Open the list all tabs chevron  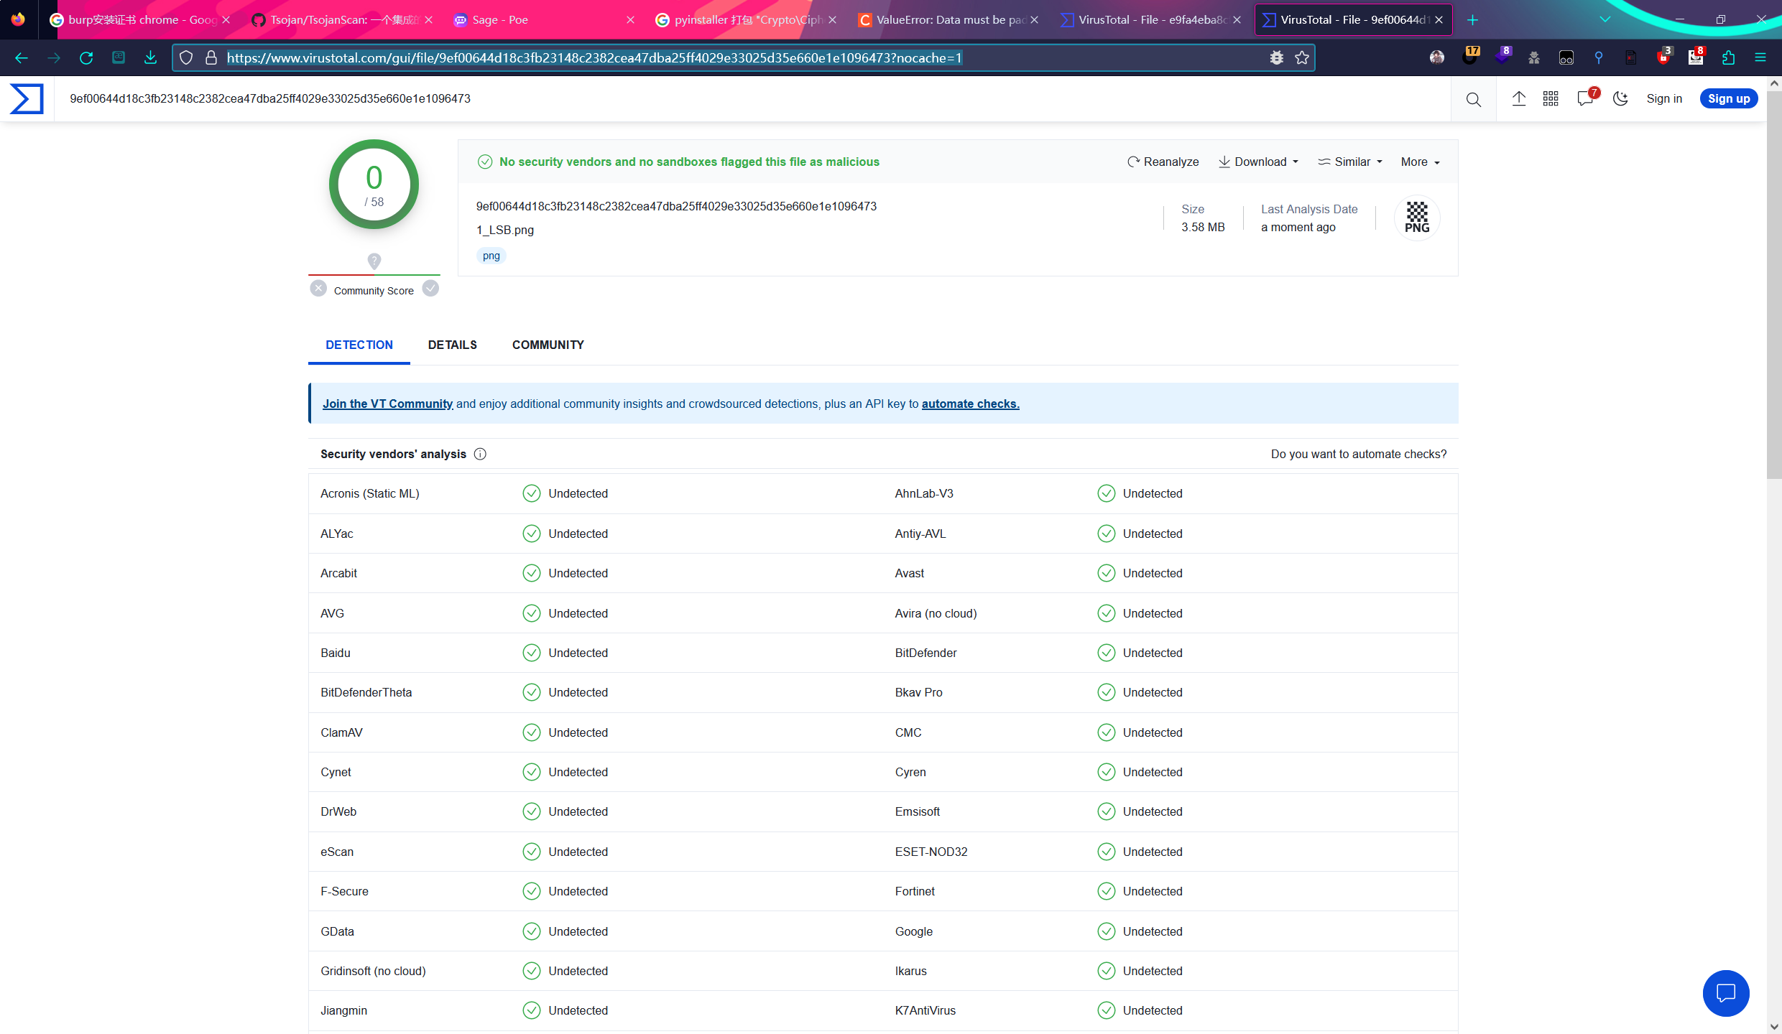pyautogui.click(x=1605, y=19)
